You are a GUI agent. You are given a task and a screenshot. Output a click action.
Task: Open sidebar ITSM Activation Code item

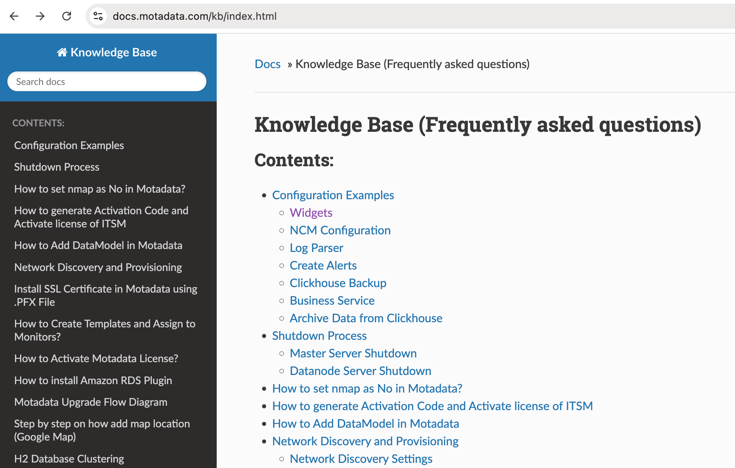tap(101, 217)
